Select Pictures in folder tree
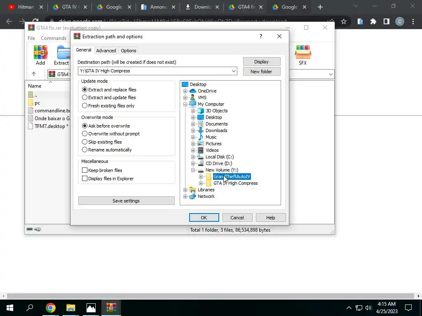422x316 pixels. tap(213, 144)
